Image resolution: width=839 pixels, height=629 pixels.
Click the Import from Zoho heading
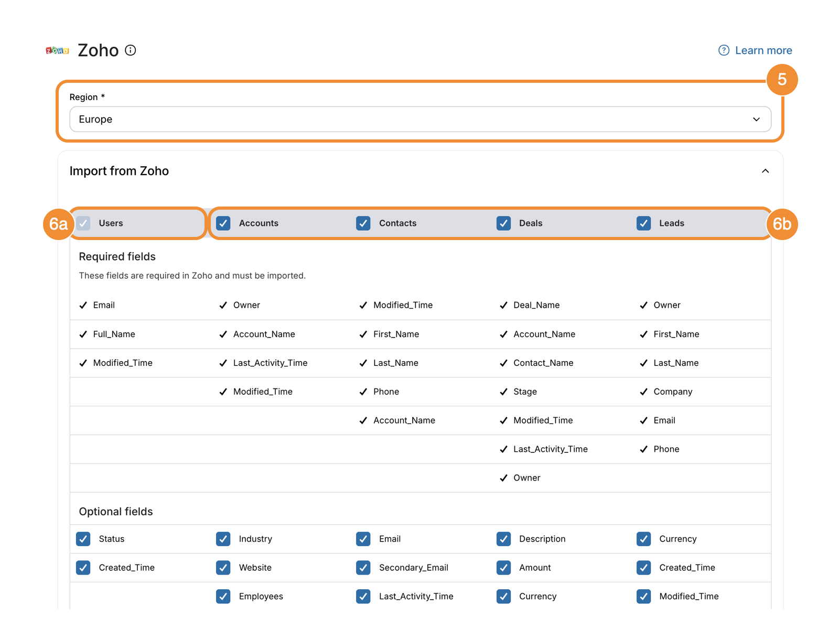tap(119, 171)
